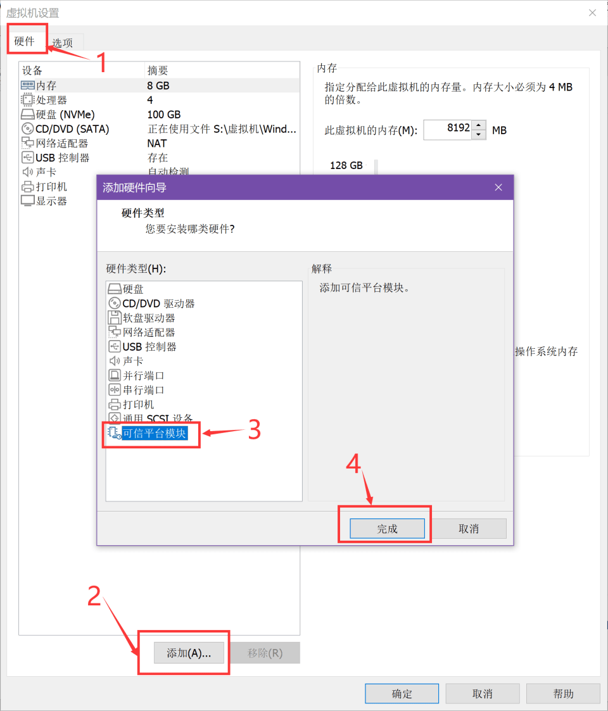Select 处理器 row in device list

[159, 100]
